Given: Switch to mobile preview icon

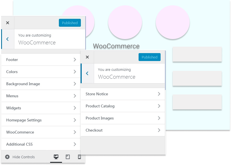Looking at the screenshot, I should (79, 157).
